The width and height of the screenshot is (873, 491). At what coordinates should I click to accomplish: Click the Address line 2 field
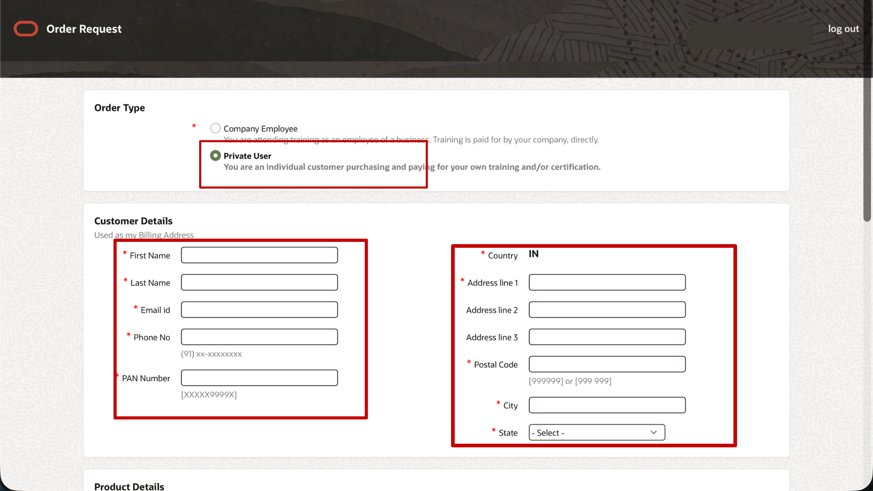click(x=607, y=310)
